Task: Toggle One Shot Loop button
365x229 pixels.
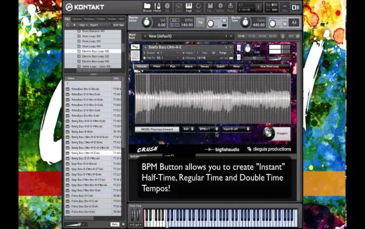Action: click(269, 66)
